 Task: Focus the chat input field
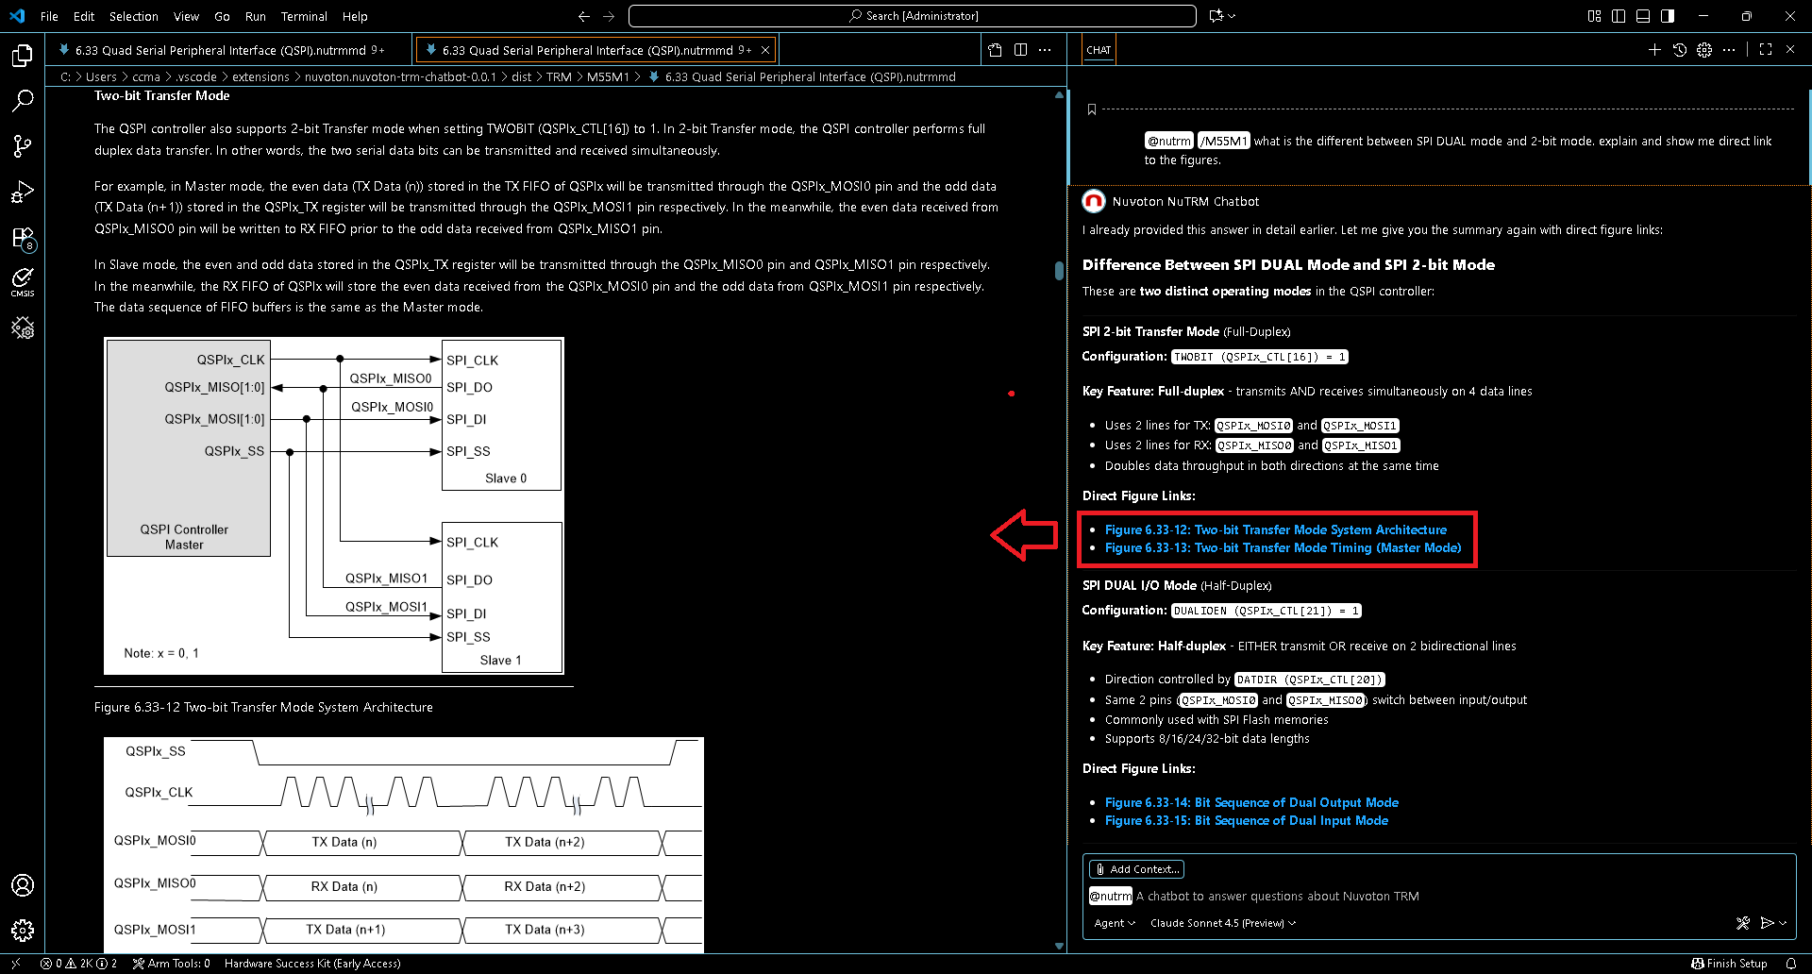[1439, 897]
